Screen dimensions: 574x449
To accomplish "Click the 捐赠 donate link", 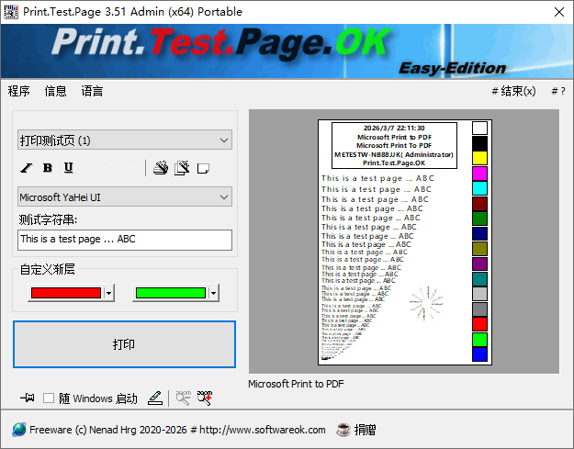I will click(365, 430).
